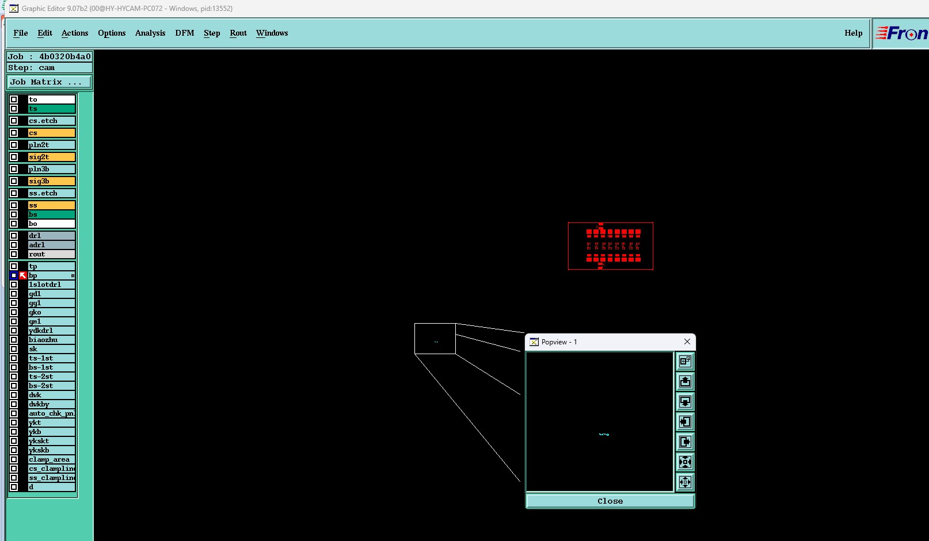The height and width of the screenshot is (541, 929).
Task: Open the Rout menu
Action: [238, 33]
